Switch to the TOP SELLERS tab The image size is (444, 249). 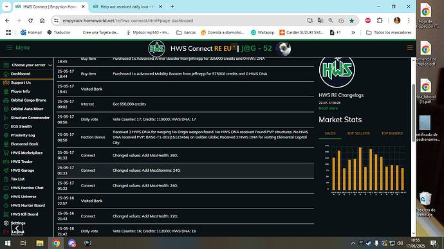coord(358,133)
